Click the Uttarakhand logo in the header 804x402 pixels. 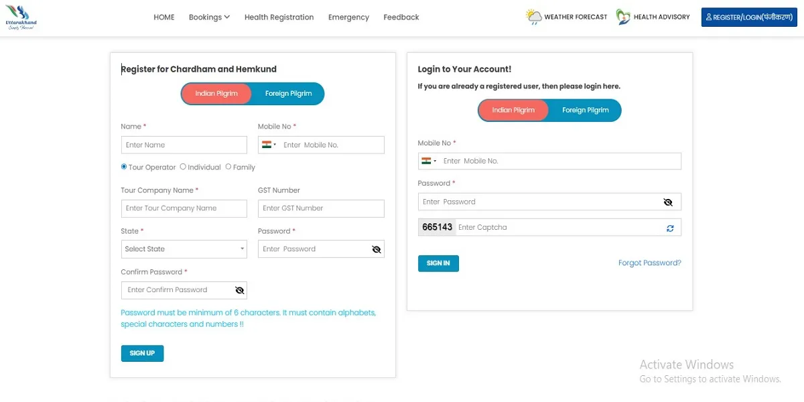(22, 17)
